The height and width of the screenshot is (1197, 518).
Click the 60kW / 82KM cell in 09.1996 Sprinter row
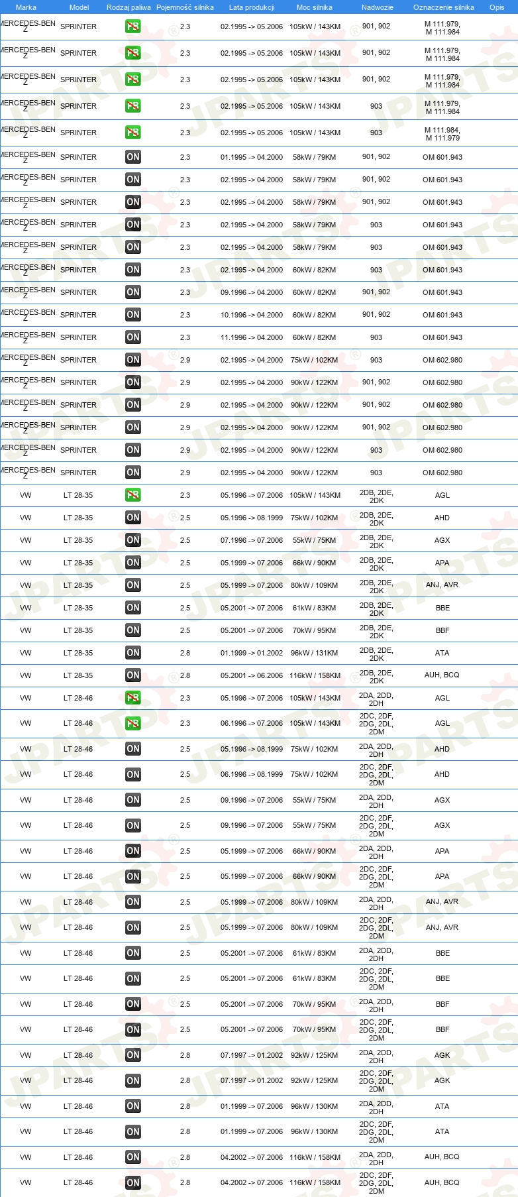[x=315, y=292]
